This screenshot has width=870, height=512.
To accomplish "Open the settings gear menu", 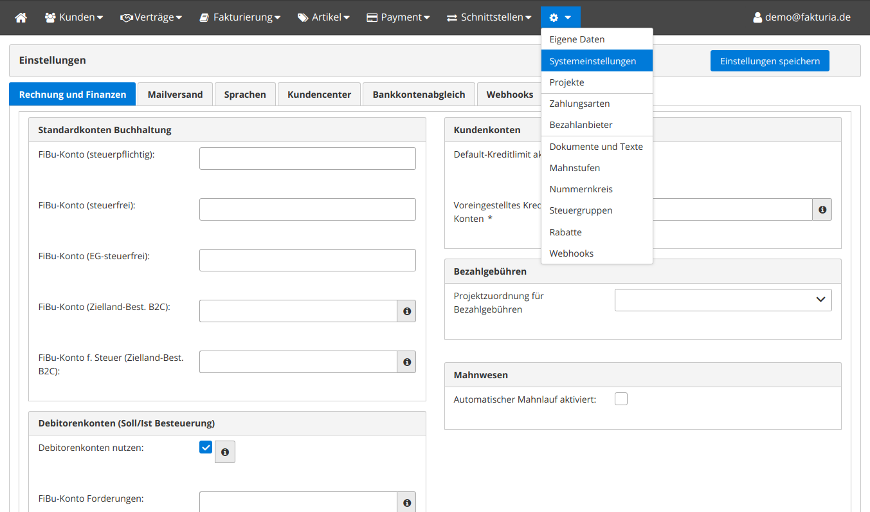I will (559, 17).
